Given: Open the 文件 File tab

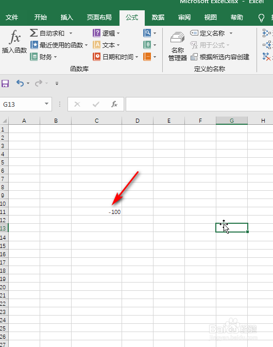Looking at the screenshot, I should (12, 17).
